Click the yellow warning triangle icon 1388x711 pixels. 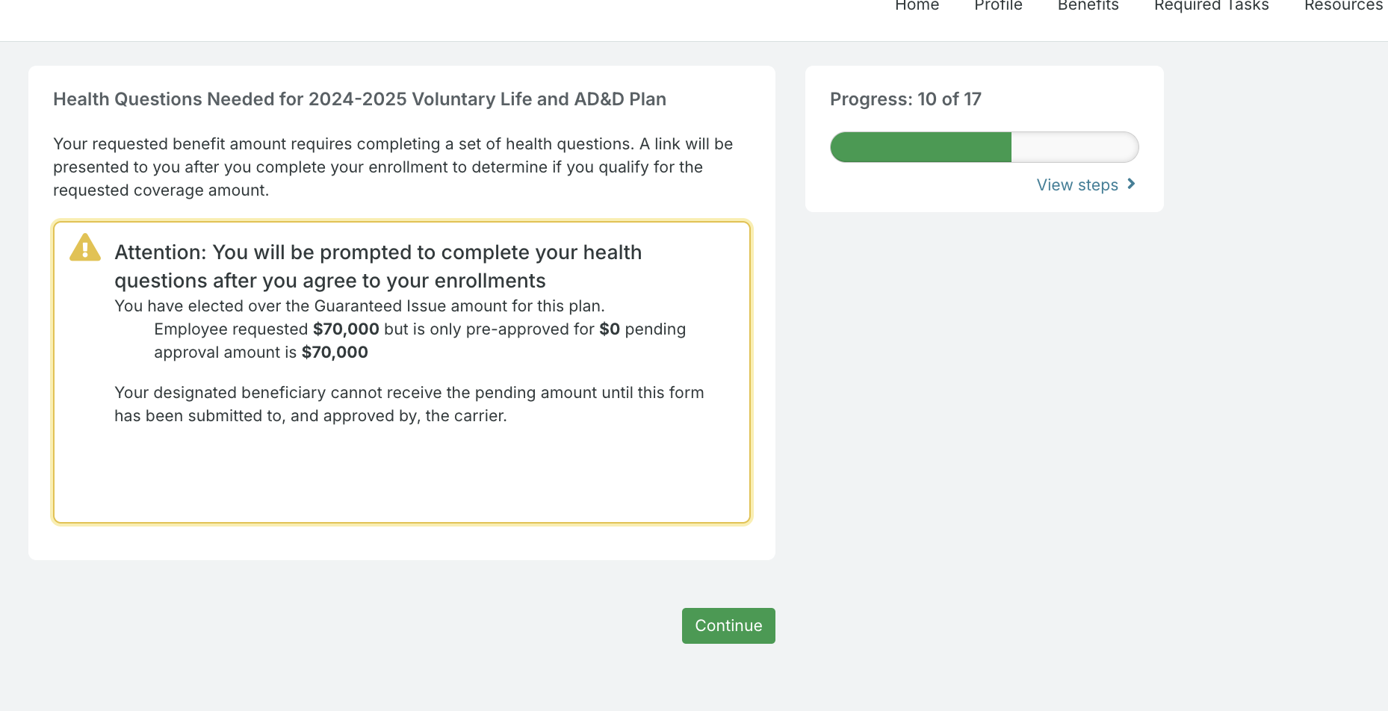point(85,248)
